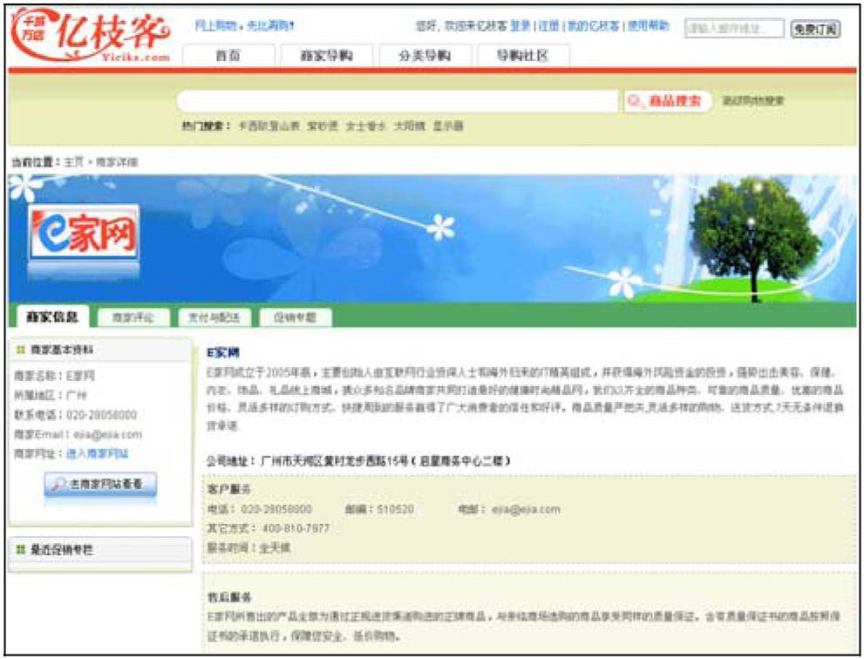Viewport: 864px width, 659px height.
Task: Click the 400-810-7977 contact number
Action: [x=296, y=528]
